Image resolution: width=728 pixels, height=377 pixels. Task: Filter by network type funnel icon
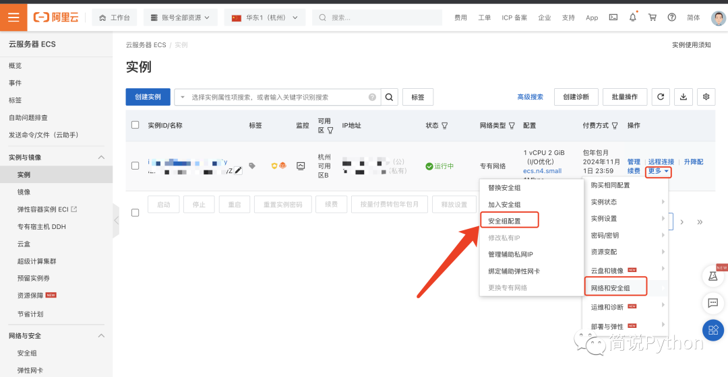point(512,126)
